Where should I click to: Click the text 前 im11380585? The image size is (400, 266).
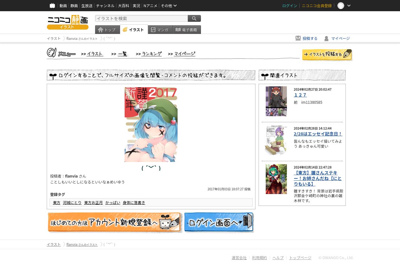(x=308, y=102)
